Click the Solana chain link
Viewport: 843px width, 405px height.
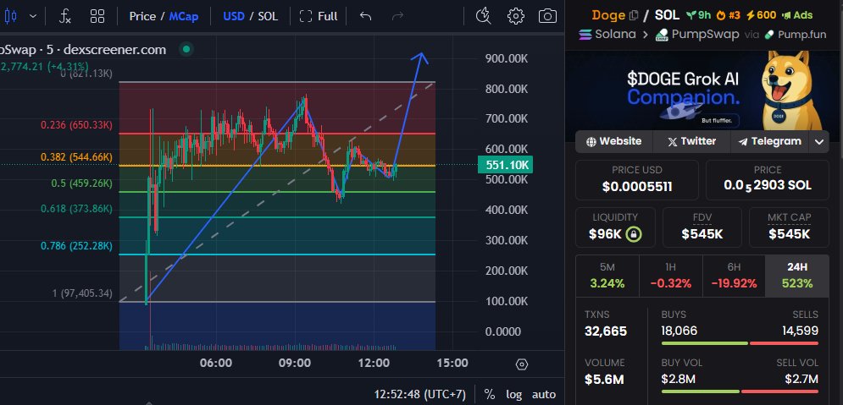[607, 35]
